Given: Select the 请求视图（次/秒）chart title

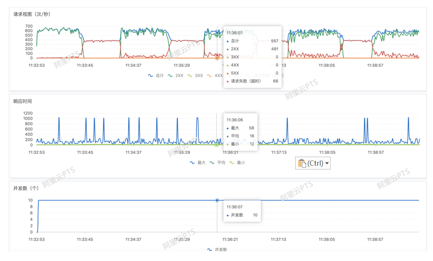Looking at the screenshot, I should pyautogui.click(x=32, y=14).
